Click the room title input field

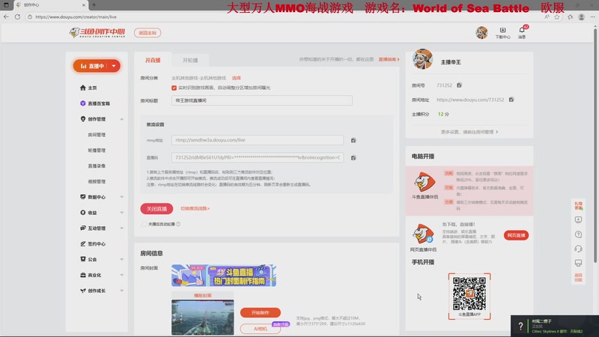(x=261, y=100)
